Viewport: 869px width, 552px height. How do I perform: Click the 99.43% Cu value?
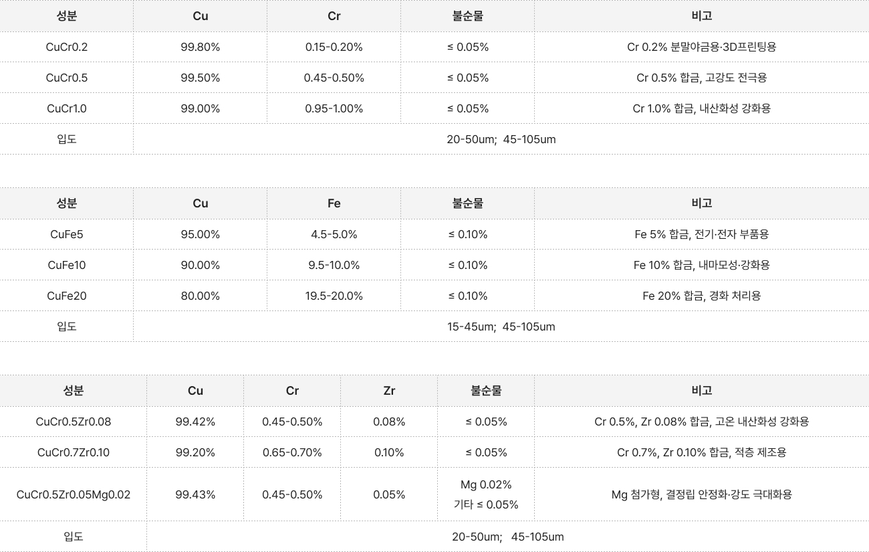(195, 494)
